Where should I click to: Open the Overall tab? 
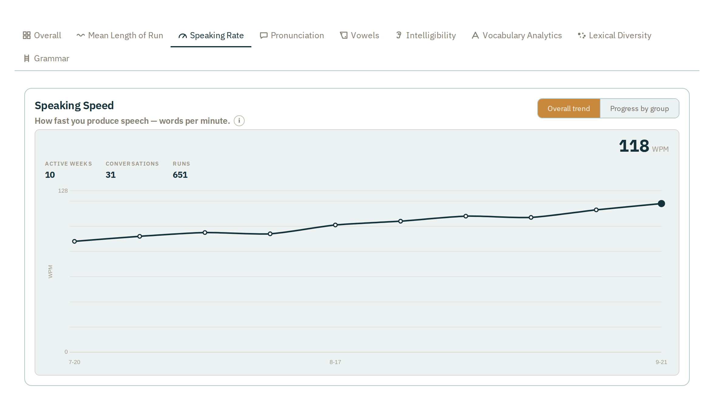click(42, 35)
